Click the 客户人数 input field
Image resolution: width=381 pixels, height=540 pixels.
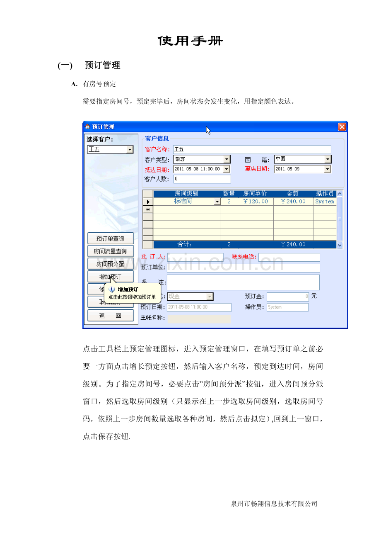point(202,179)
